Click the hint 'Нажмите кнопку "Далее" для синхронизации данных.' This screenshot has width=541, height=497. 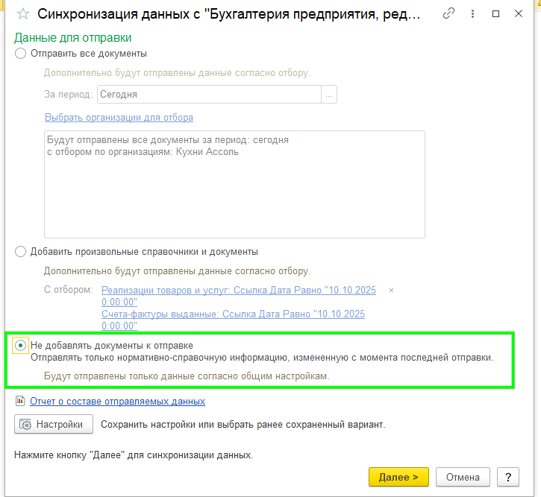(134, 455)
